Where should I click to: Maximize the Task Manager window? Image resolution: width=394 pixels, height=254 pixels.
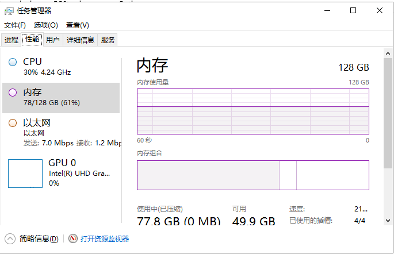tap(353, 10)
